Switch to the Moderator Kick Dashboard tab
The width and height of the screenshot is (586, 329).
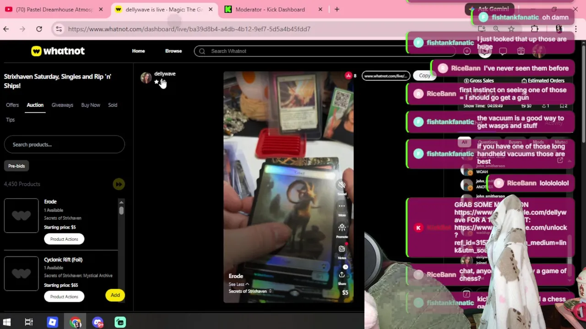click(270, 9)
